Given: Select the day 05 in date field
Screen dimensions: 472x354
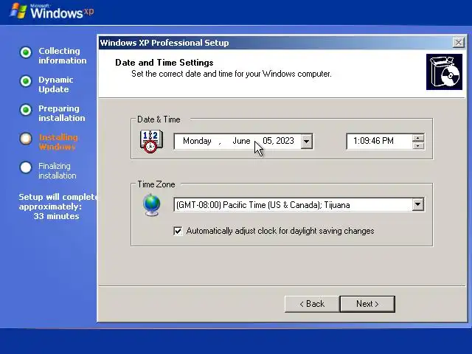Looking at the screenshot, I should 267,141.
